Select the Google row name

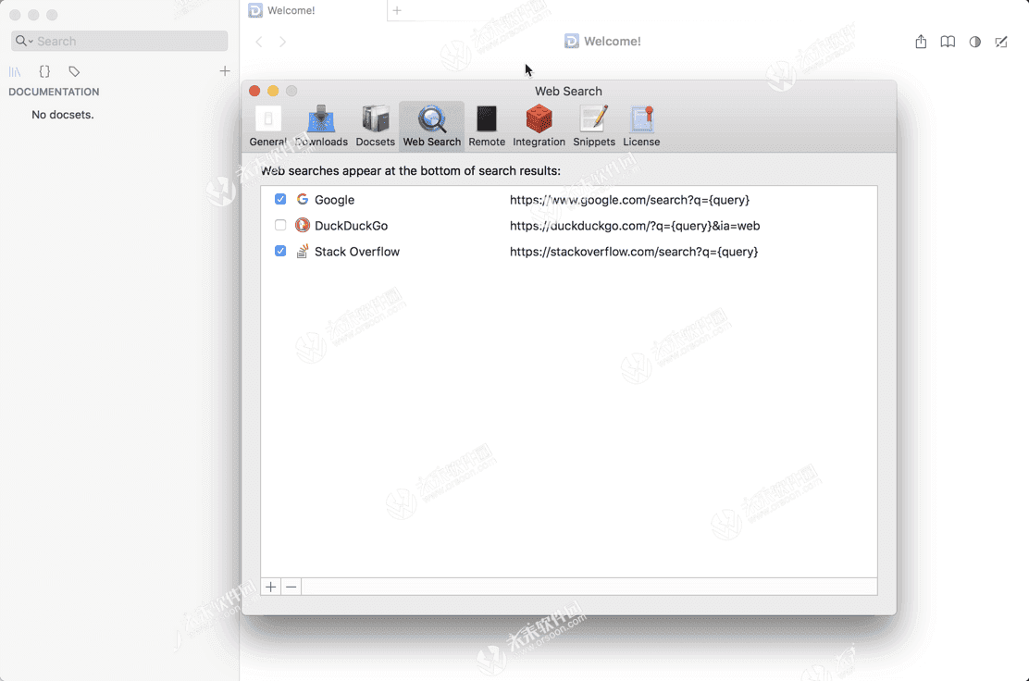coord(334,200)
